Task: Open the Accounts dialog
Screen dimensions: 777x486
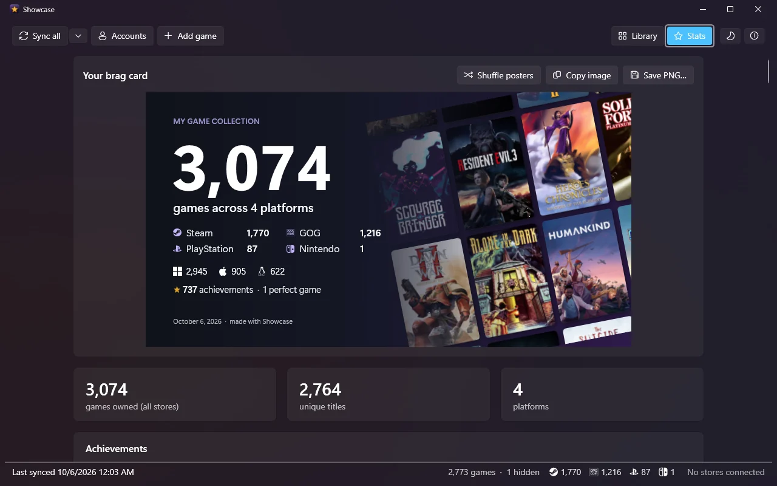Action: 122,36
